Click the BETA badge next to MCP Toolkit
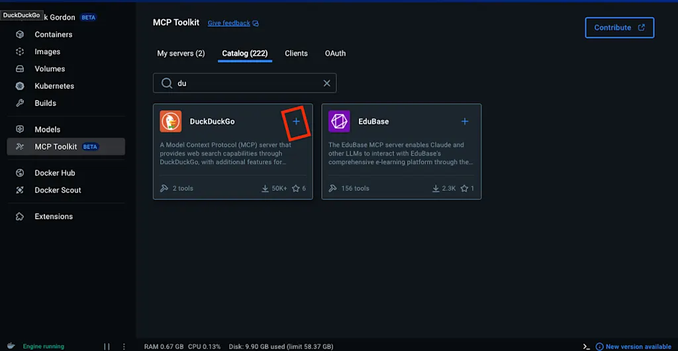The width and height of the screenshot is (678, 351). tap(90, 146)
